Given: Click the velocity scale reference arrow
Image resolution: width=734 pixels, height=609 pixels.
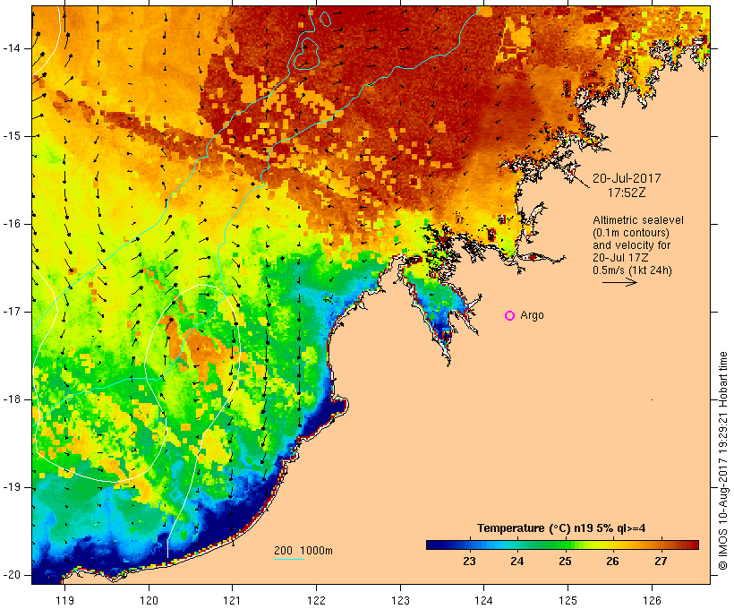Looking at the screenshot, I should (619, 282).
